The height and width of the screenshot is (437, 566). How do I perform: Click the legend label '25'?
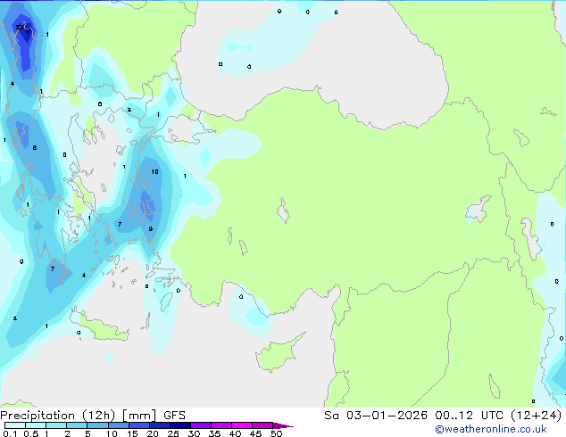pos(173,433)
